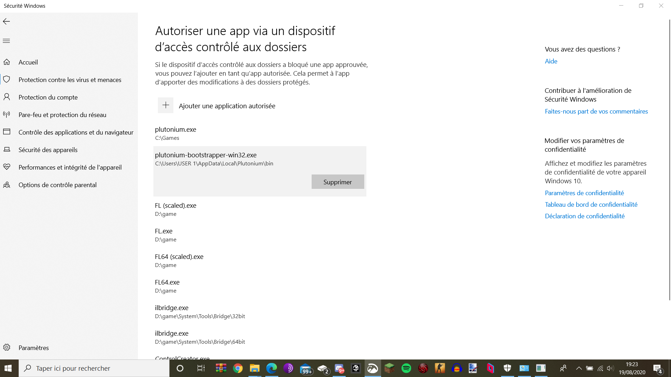Open Wi-Fi network icon
This screenshot has height=377, width=671.
tap(600, 368)
